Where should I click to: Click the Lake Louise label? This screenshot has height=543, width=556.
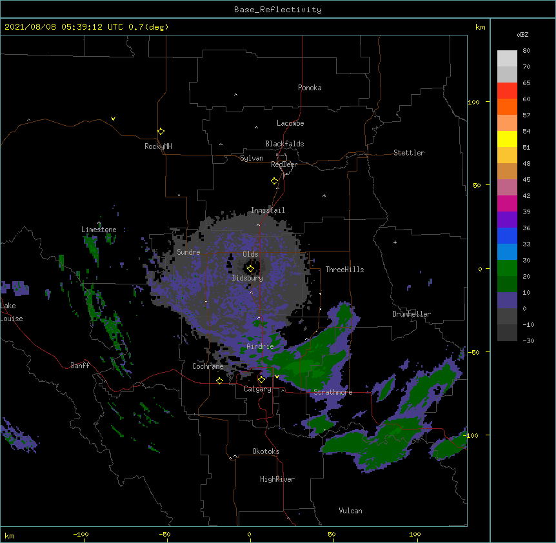[12, 312]
